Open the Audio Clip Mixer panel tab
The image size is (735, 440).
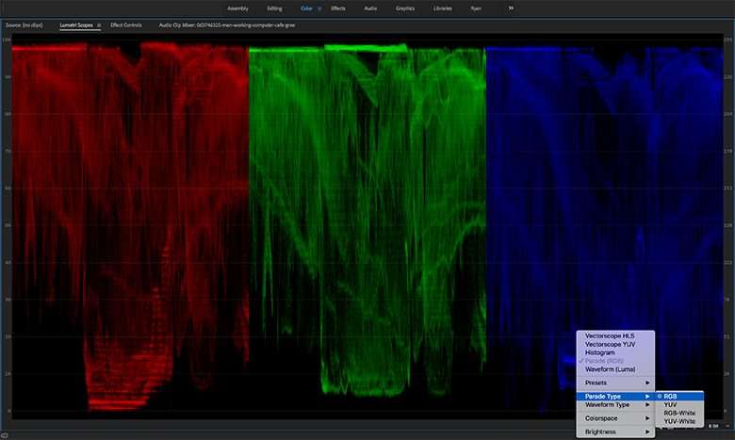227,25
